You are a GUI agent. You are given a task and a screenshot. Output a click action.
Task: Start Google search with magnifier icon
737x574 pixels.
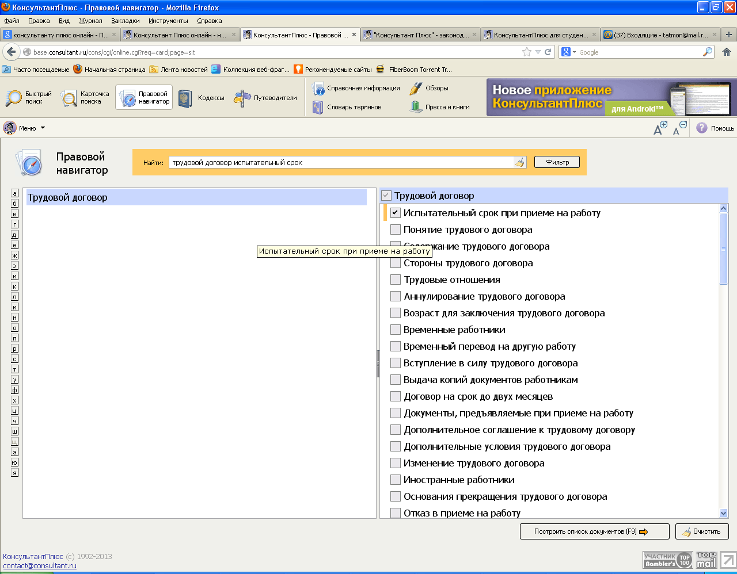click(x=708, y=52)
